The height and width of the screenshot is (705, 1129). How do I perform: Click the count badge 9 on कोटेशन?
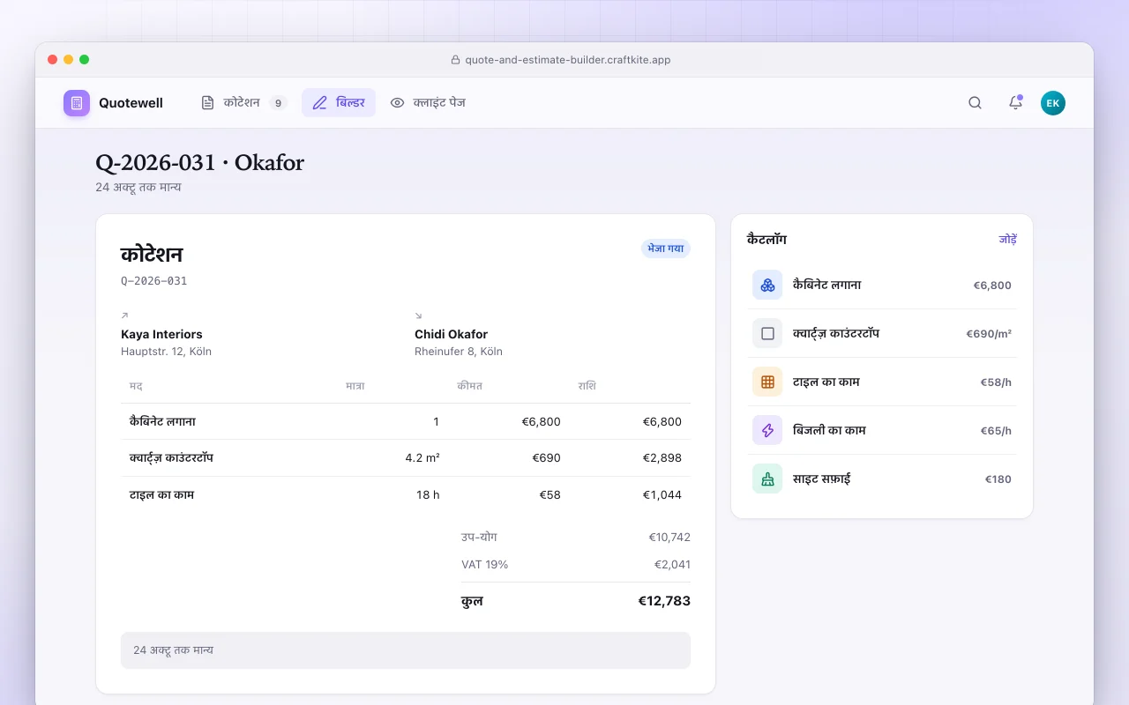point(278,103)
